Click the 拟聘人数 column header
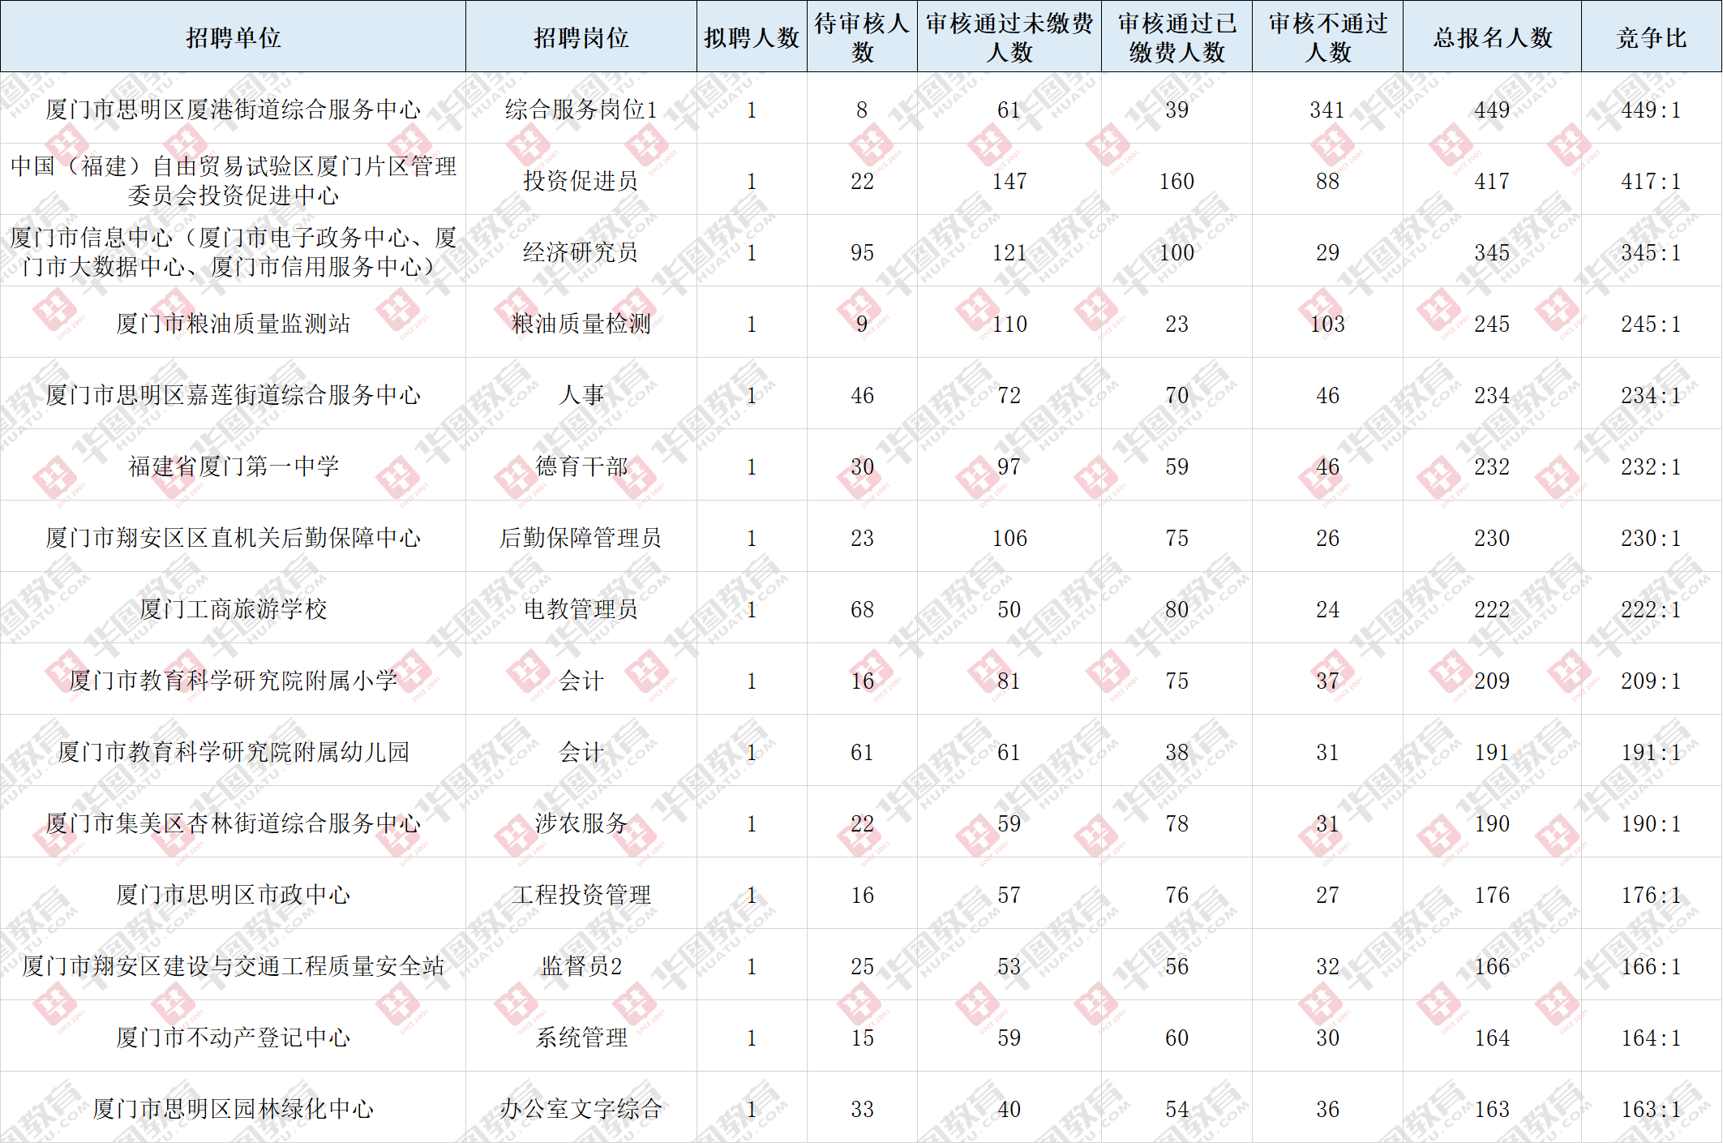 (752, 37)
